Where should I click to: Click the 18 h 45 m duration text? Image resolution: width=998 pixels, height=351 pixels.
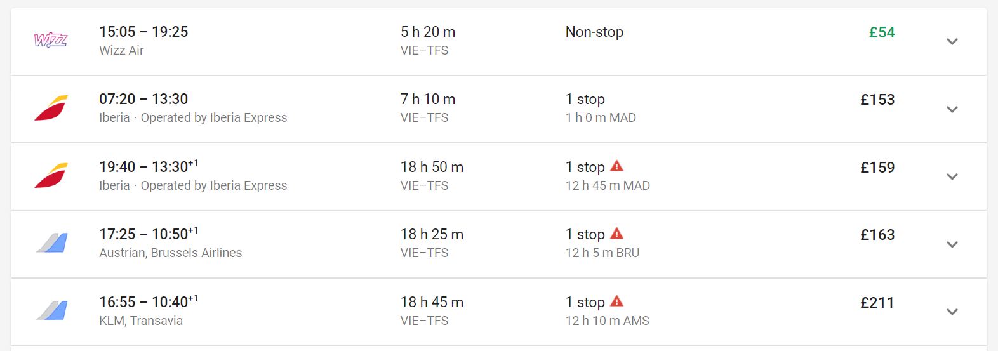tap(432, 302)
